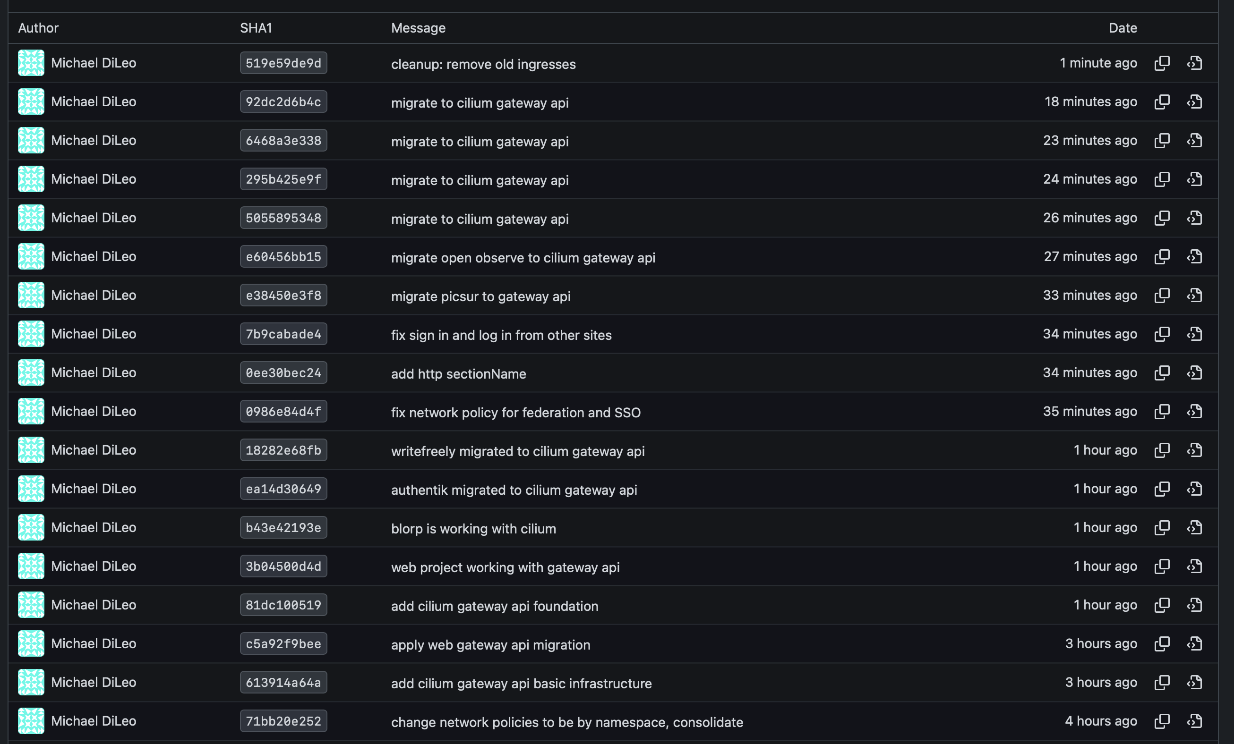1234x744 pixels.
Task: Open commit SHA 519e59de9d
Action: 283,63
